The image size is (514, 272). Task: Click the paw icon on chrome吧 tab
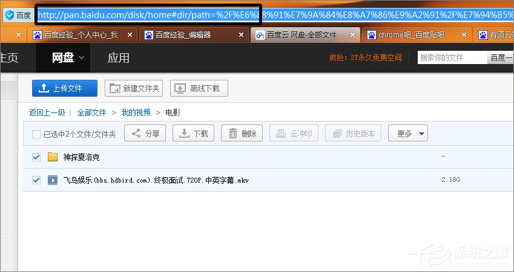[371, 34]
